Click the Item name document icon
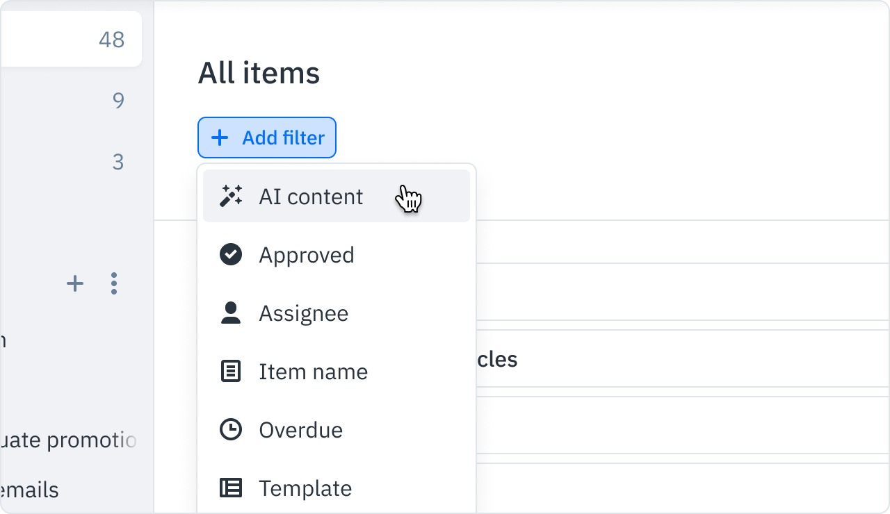 point(231,372)
